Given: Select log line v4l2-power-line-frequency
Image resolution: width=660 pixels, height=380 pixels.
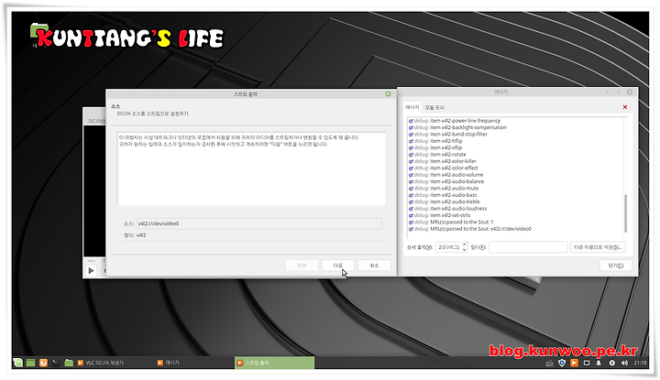Looking at the screenshot, I should click(455, 121).
